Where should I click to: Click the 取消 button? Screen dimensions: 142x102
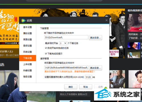85,87
